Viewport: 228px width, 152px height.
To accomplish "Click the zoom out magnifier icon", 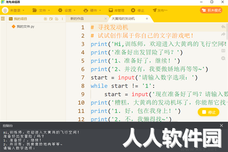I will point(223,58).
